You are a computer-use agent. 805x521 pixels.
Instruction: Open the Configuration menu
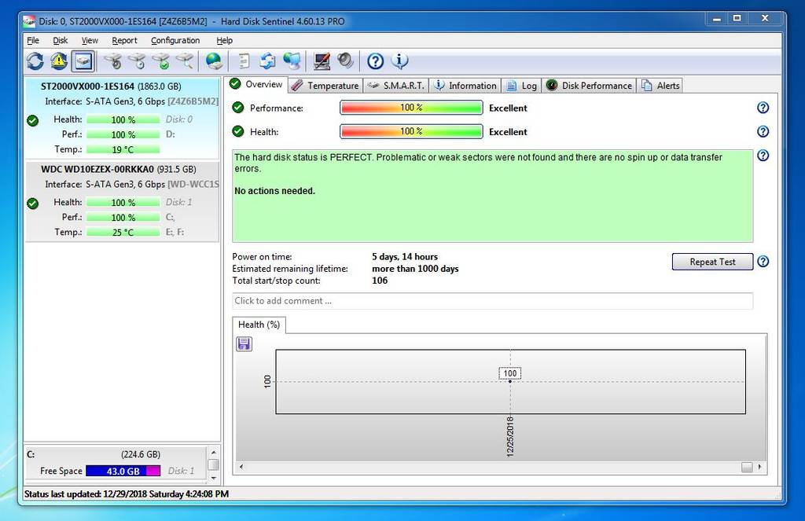point(175,40)
